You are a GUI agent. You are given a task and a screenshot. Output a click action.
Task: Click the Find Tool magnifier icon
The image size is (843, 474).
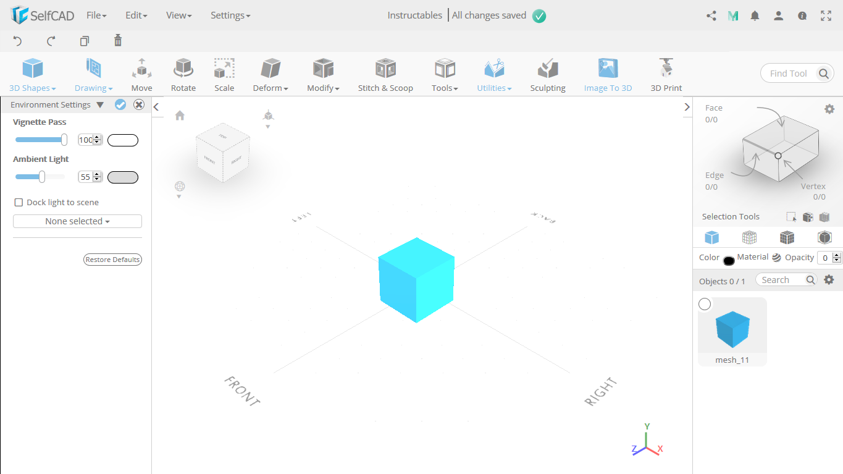click(824, 74)
